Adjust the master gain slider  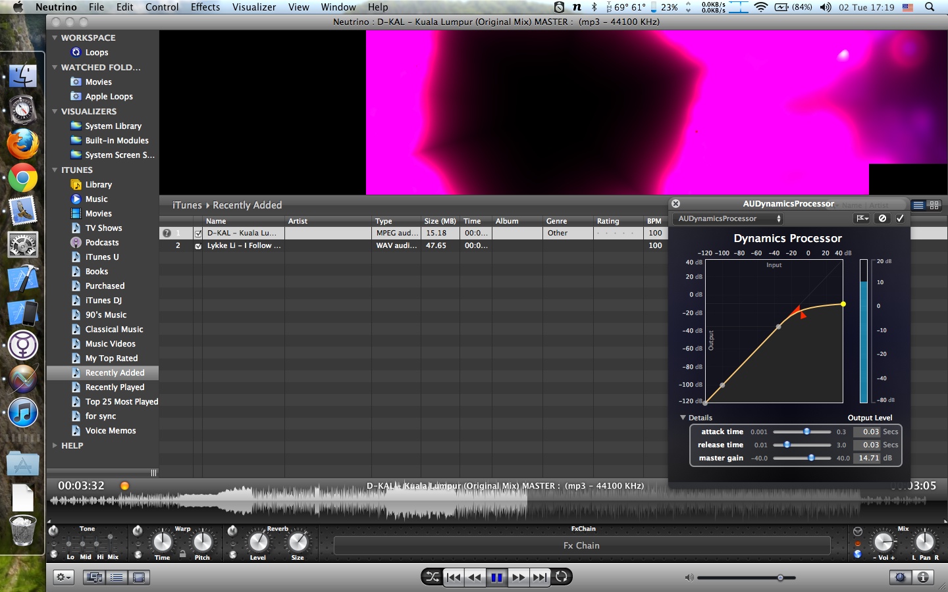click(x=802, y=458)
